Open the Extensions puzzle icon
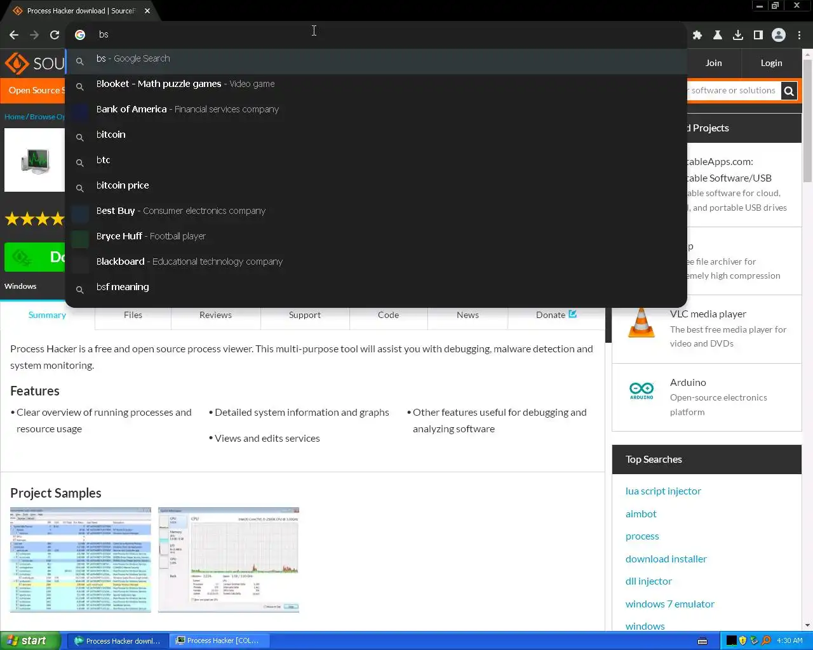Screen dimensions: 813x650 [x=697, y=35]
